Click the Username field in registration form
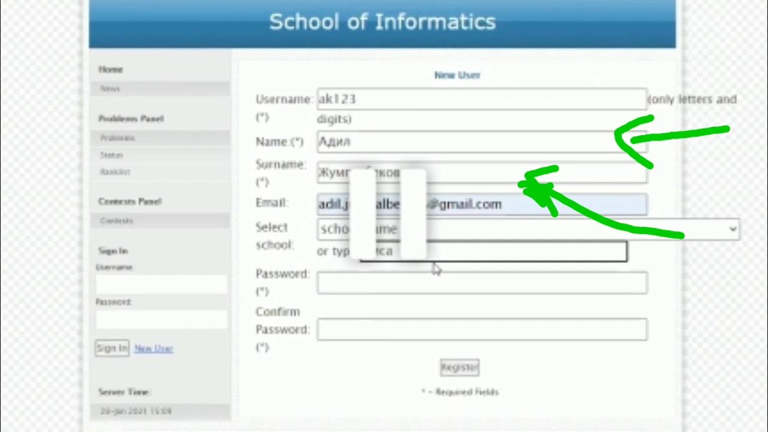 (482, 99)
